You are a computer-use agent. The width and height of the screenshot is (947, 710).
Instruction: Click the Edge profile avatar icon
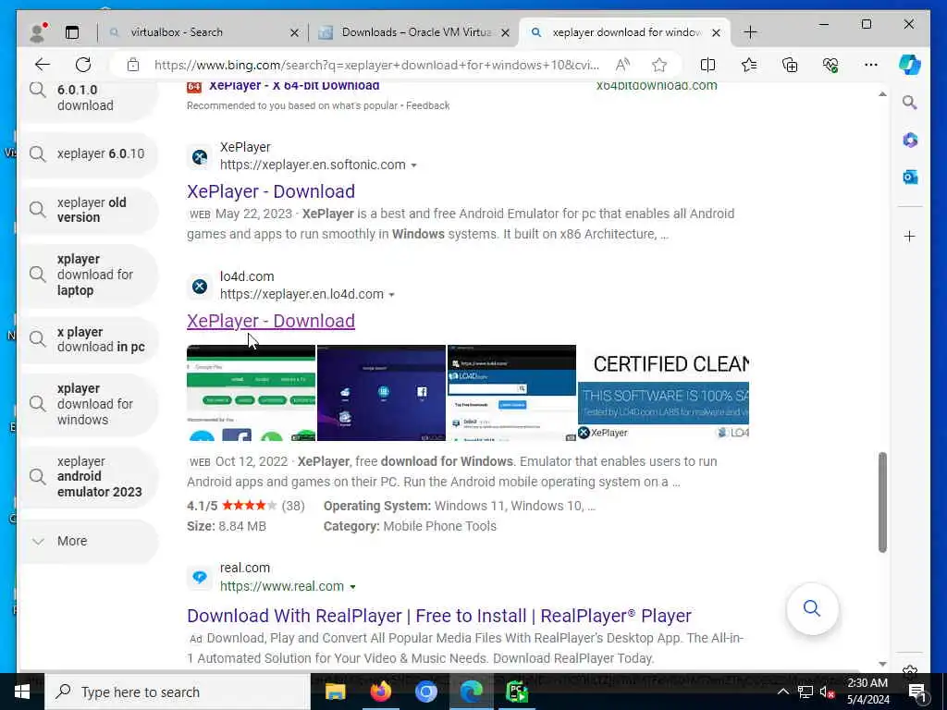(38, 32)
